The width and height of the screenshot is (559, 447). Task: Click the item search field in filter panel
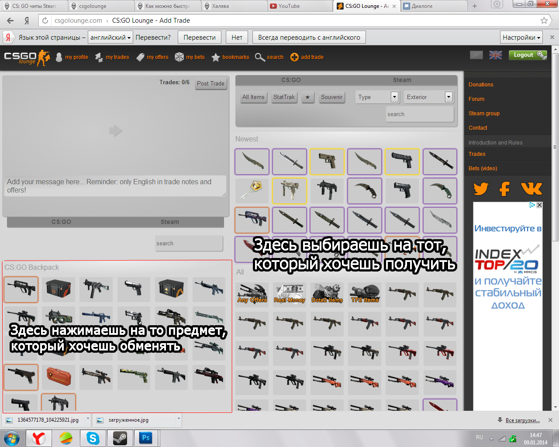tap(420, 114)
